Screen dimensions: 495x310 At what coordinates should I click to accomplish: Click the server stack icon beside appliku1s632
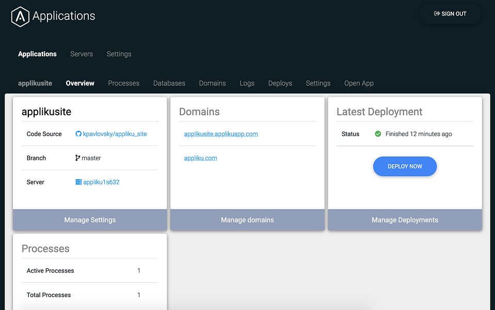click(78, 182)
